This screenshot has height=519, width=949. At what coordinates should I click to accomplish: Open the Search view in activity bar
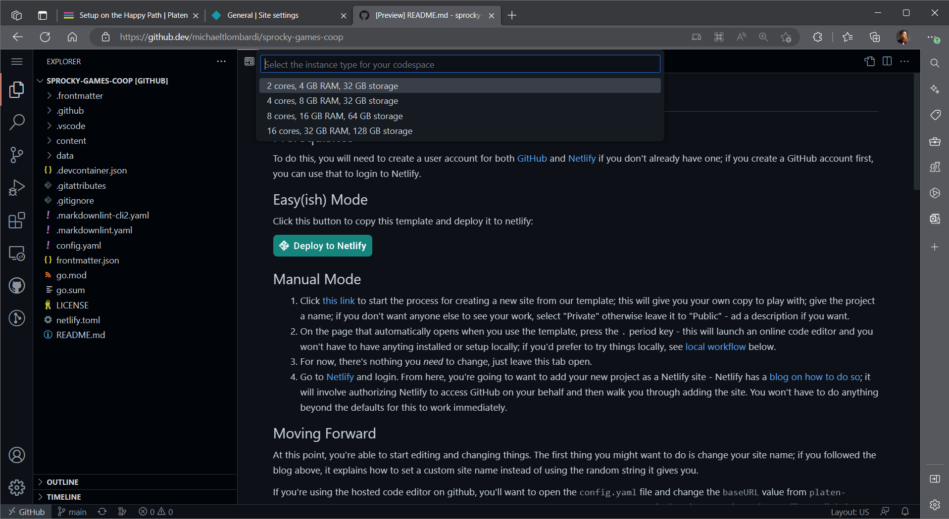17,122
